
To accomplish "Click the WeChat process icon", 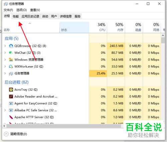I will [11, 53].
